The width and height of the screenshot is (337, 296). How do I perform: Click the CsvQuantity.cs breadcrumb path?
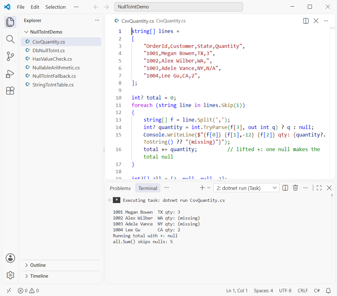(x=171, y=21)
